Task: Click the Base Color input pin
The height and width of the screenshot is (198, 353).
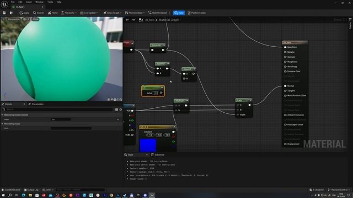Action: click(x=285, y=47)
